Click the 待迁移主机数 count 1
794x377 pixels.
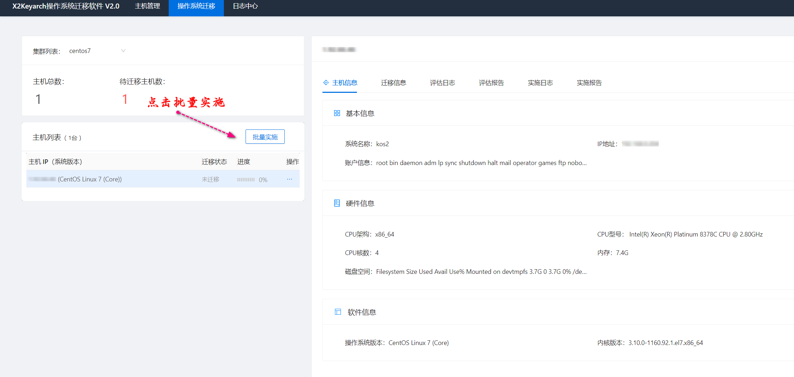[125, 99]
